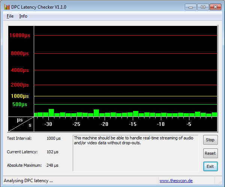Click the Current Latency value 102 µs
225x187 pixels.
tap(52, 152)
